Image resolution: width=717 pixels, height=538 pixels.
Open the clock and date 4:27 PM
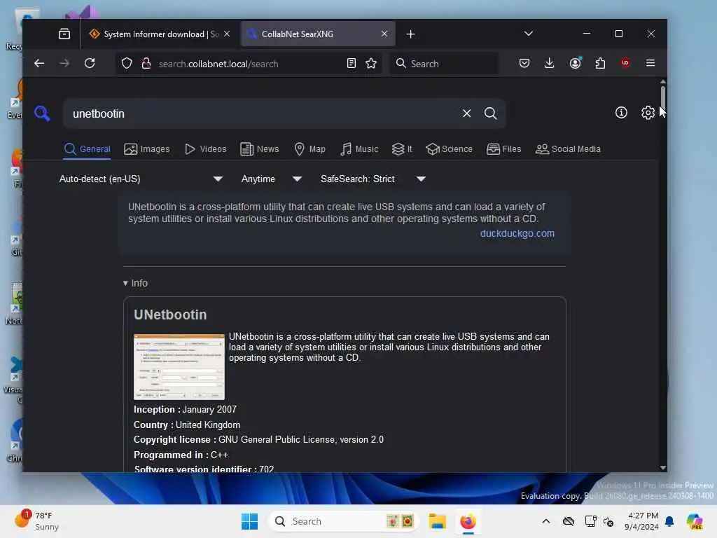[641, 521]
